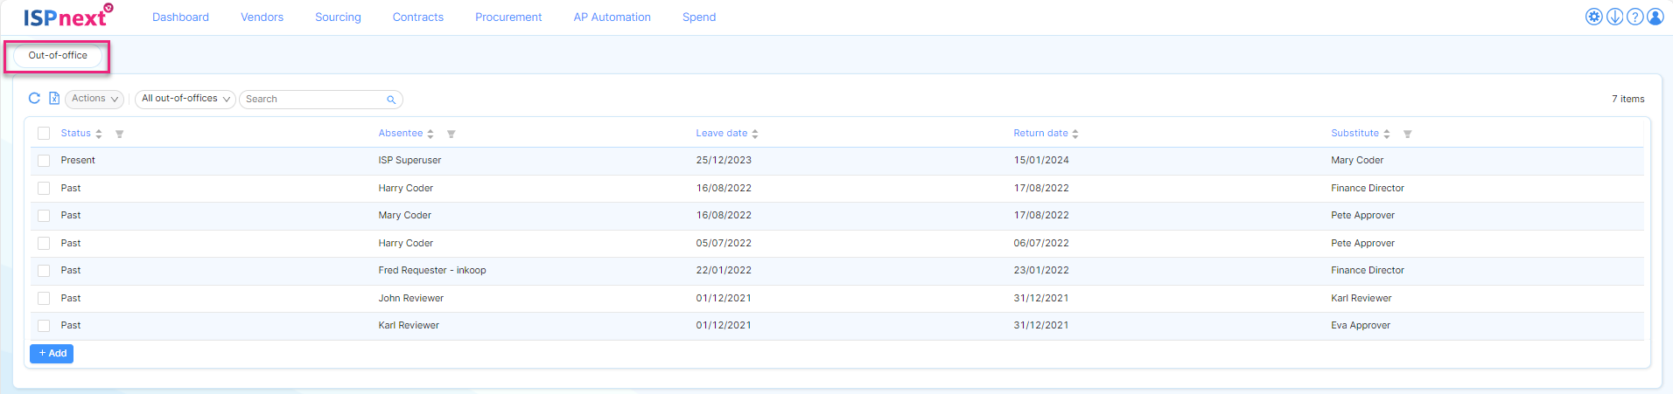The width and height of the screenshot is (1673, 394).
Task: Export the list to Excel icon
Action: (x=54, y=99)
